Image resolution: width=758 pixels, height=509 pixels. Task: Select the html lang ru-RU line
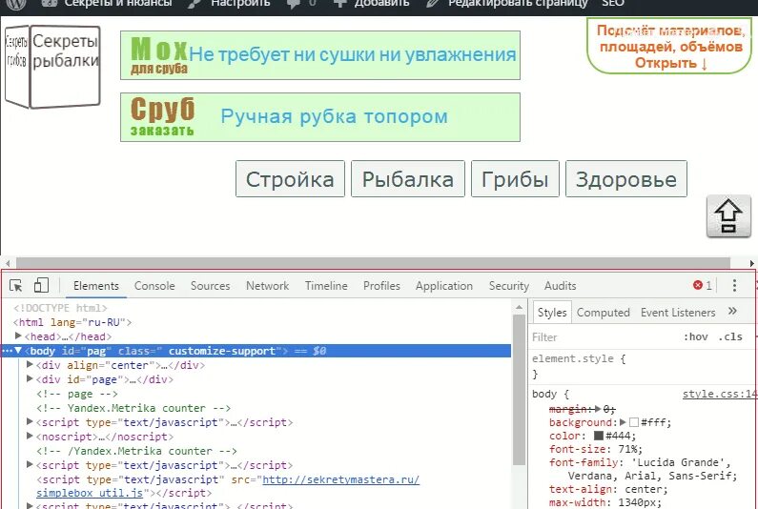click(72, 322)
